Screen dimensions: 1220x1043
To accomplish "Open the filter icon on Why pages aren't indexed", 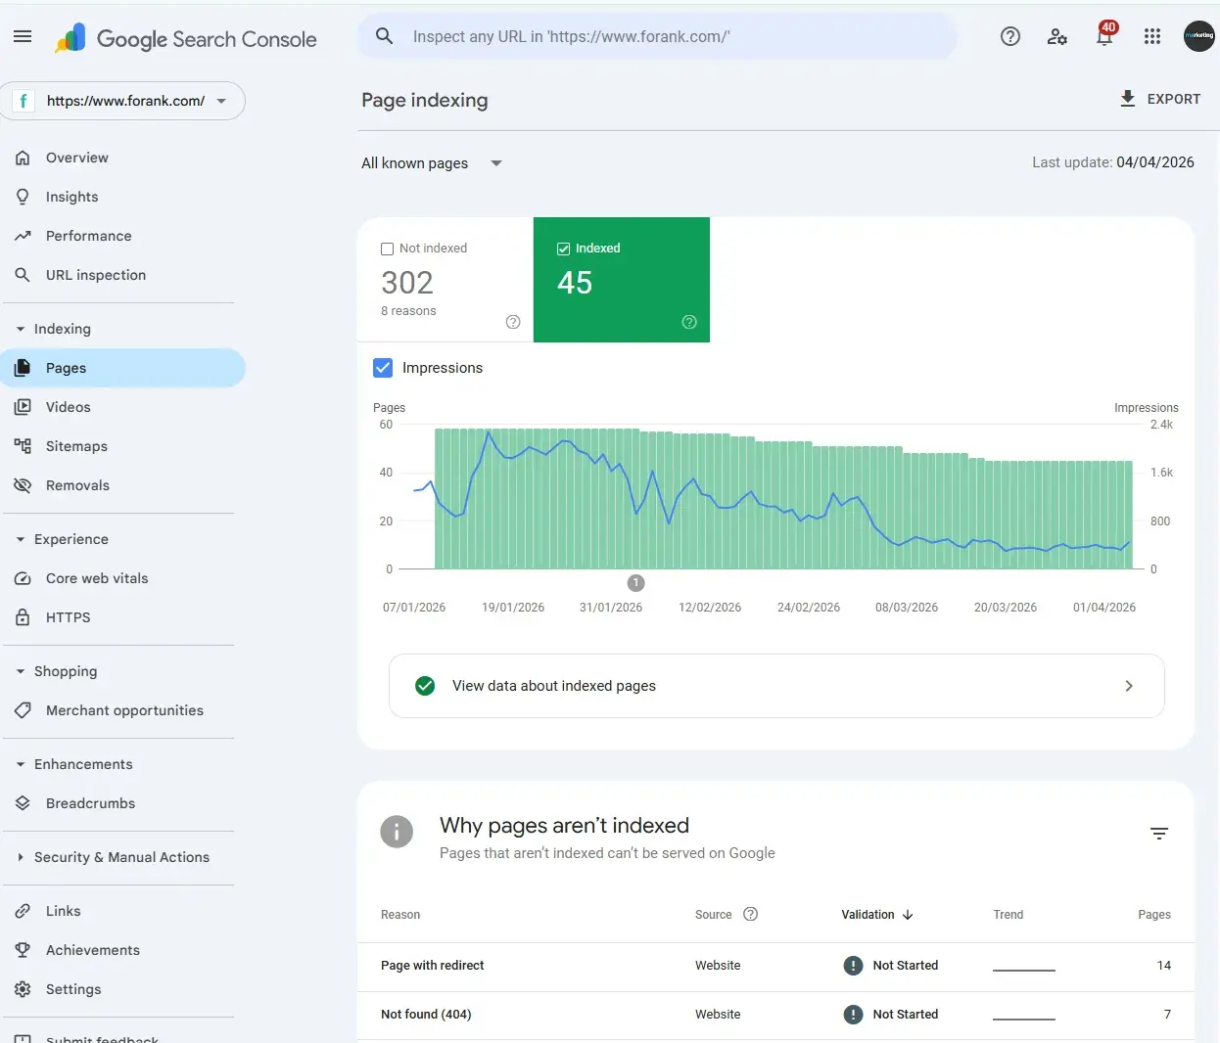I will [x=1159, y=834].
